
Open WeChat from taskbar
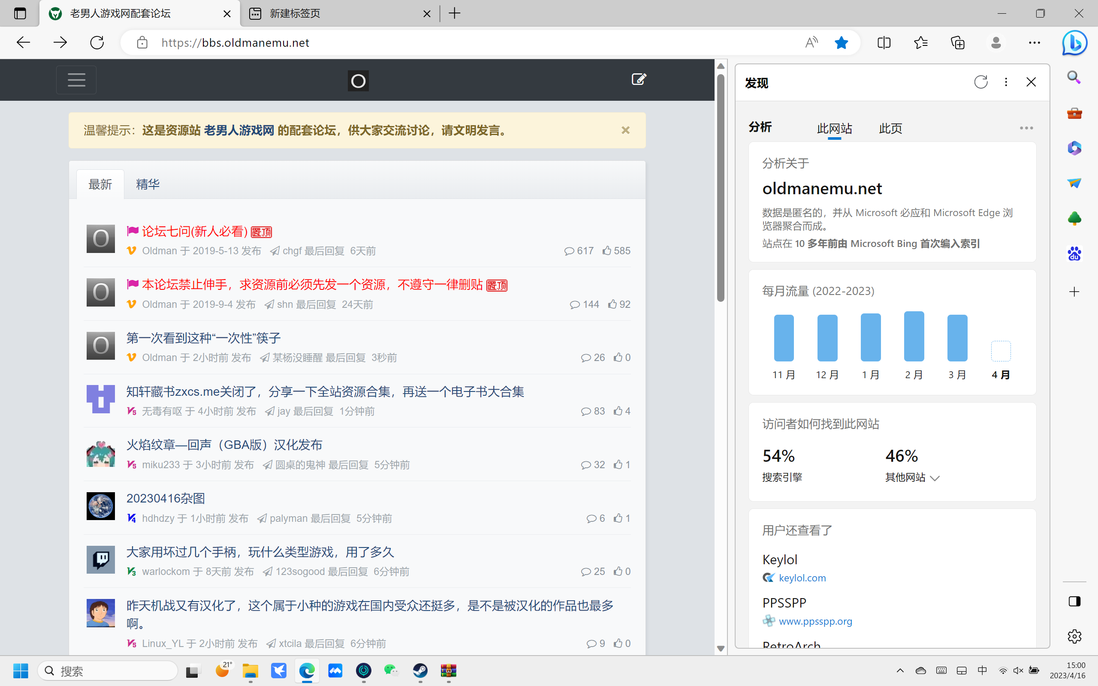391,671
